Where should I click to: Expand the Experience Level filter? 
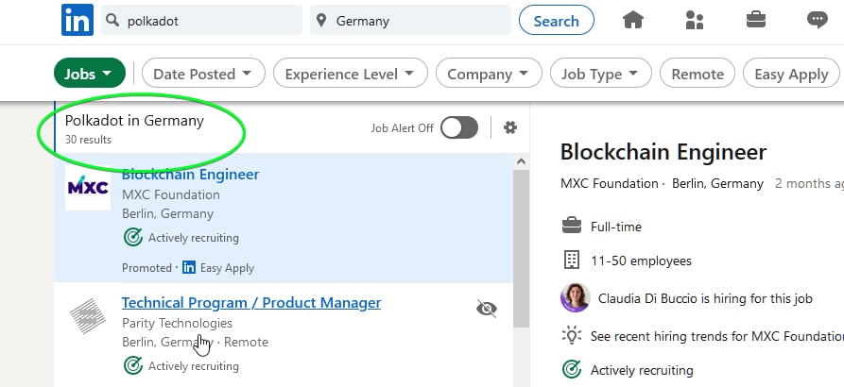pos(351,73)
